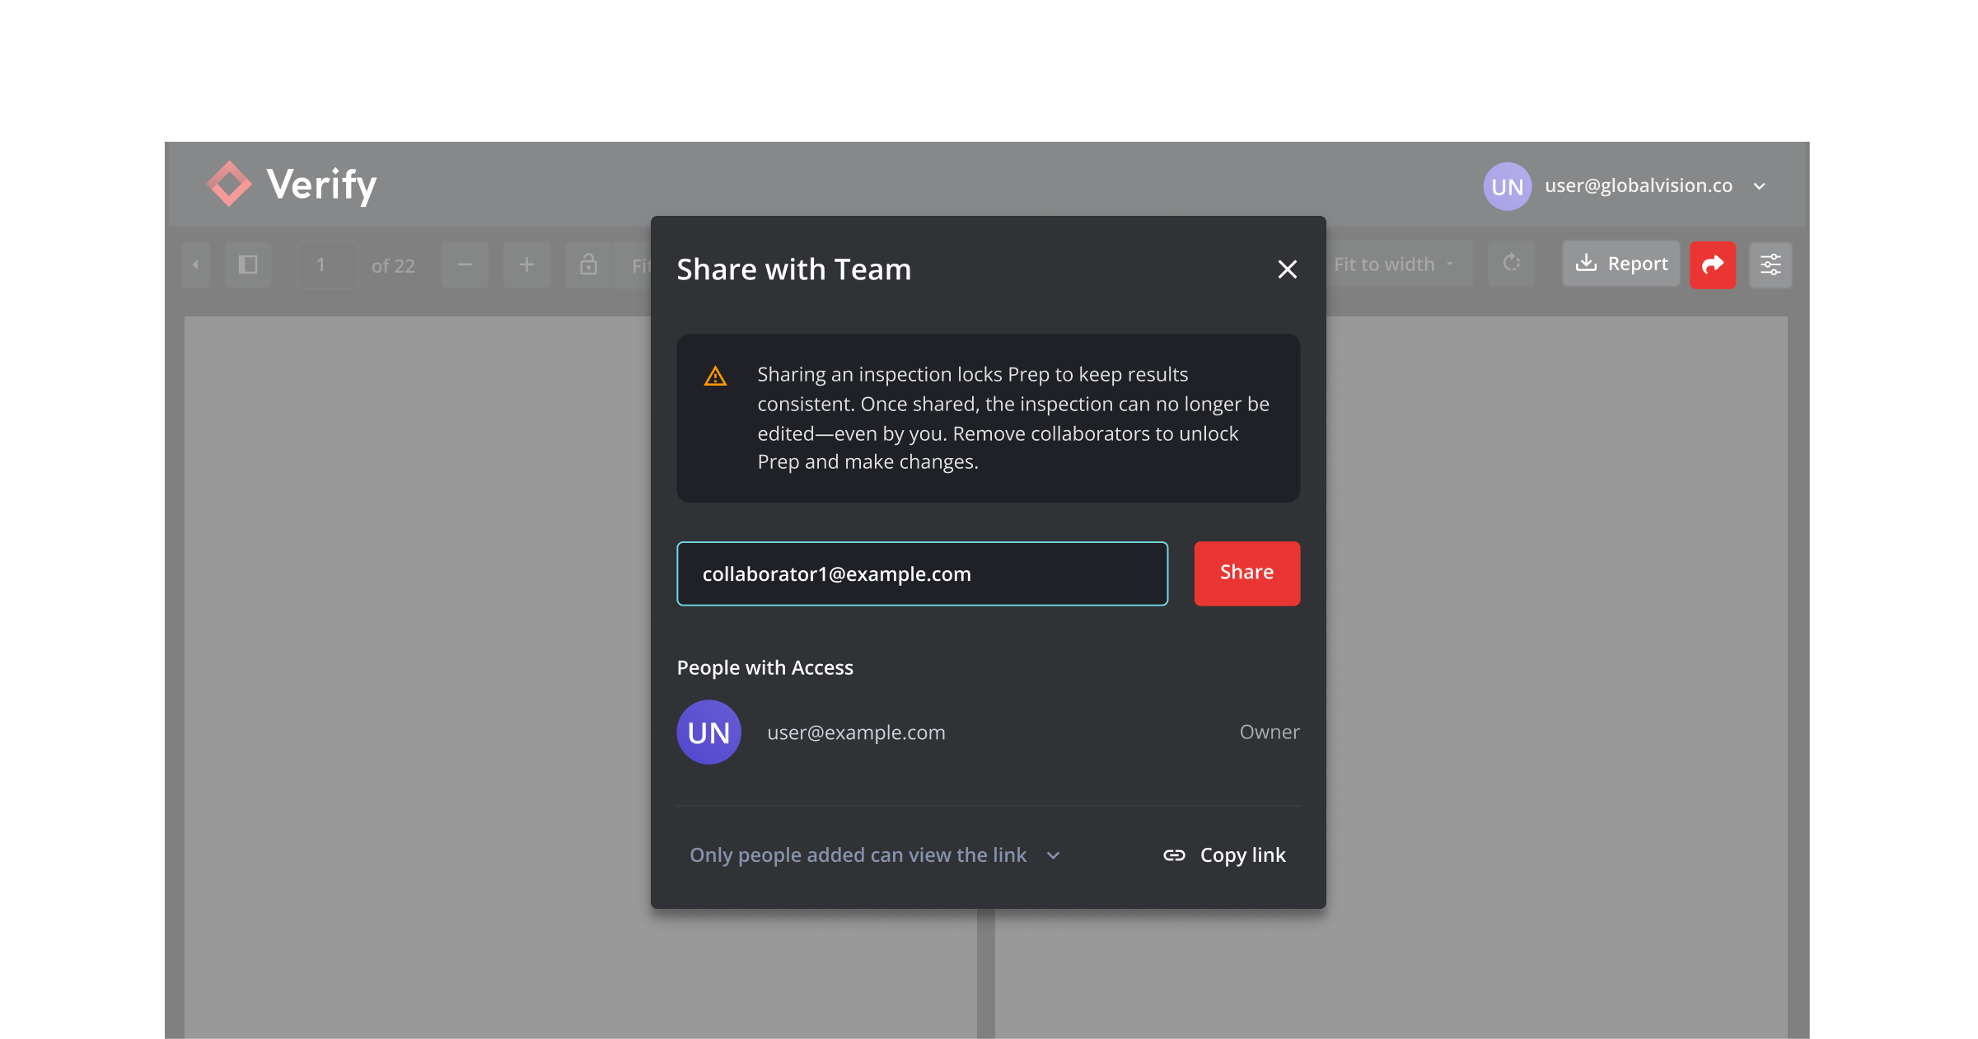Click the collaborator email input field
This screenshot has width=1978, height=1039.
(922, 573)
